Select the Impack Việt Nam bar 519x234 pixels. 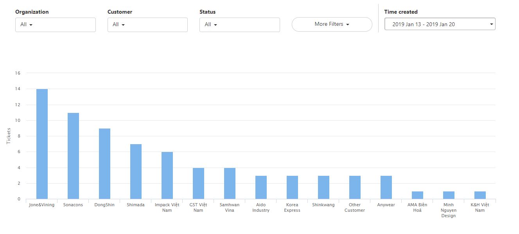(x=167, y=175)
